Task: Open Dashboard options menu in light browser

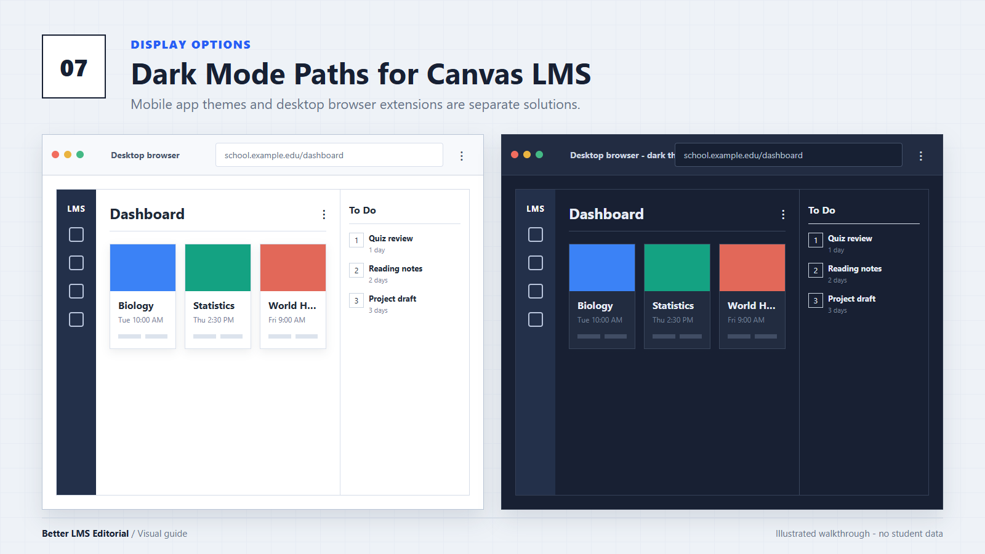Action: pyautogui.click(x=324, y=214)
